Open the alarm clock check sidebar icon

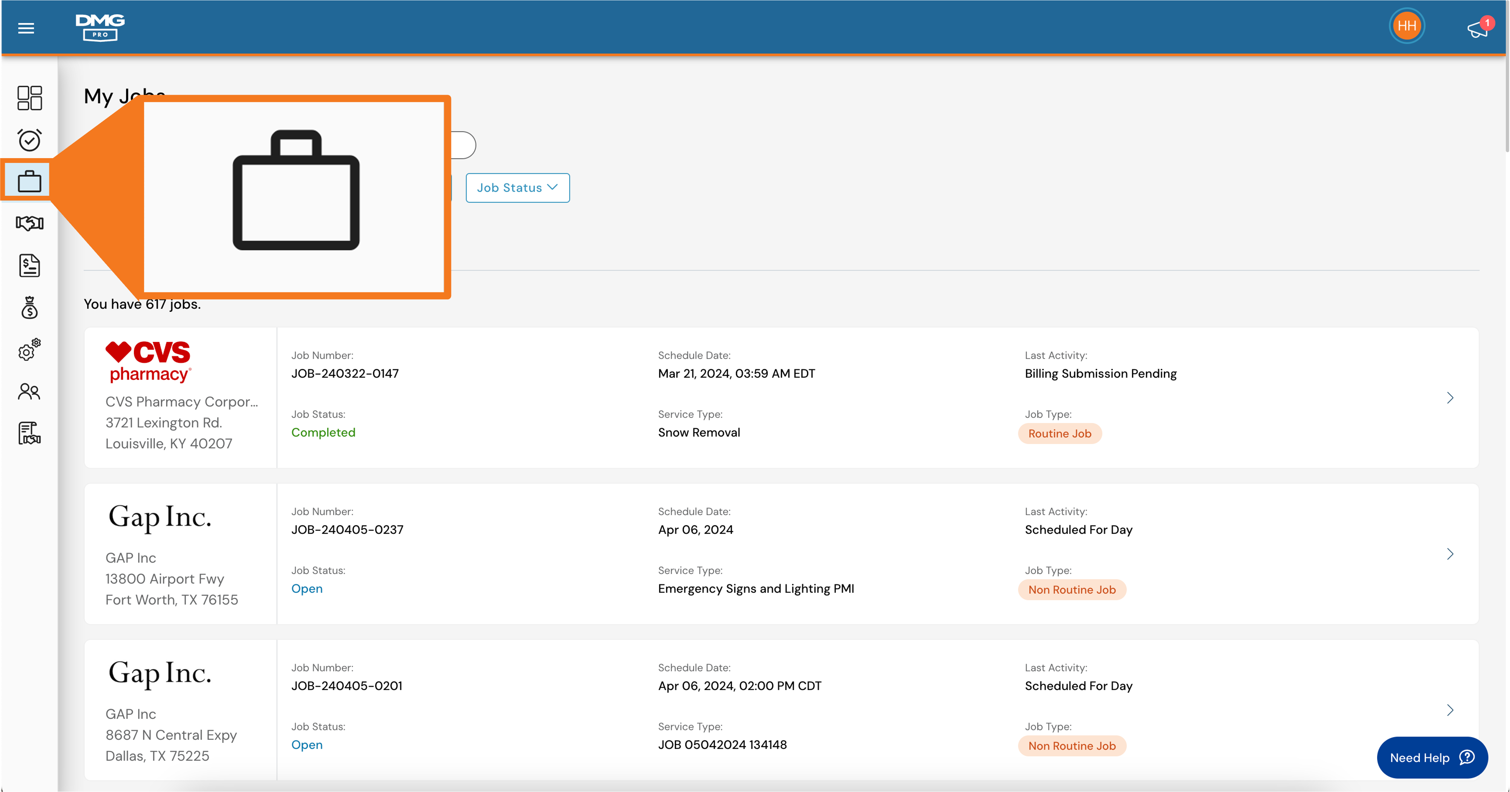29,140
